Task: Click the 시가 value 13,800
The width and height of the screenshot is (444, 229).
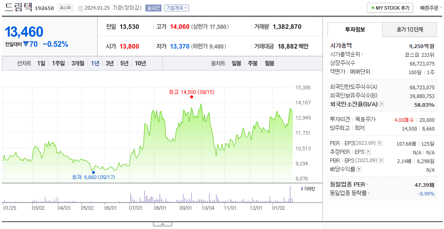Action: coord(129,46)
